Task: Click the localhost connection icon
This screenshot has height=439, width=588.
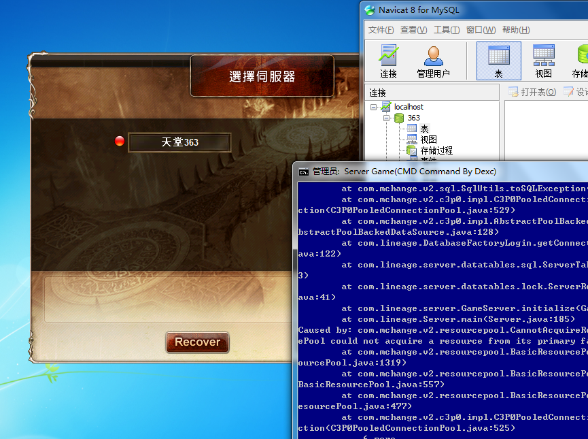Action: click(x=386, y=107)
